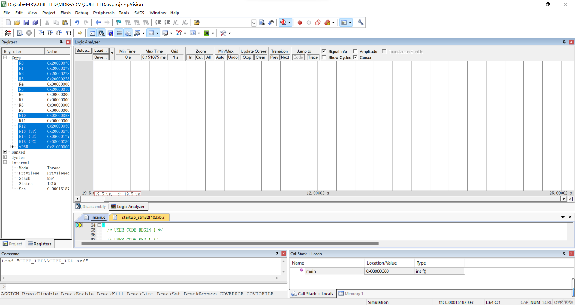Click the Configuration wrench icon
This screenshot has height=305, width=575.
(361, 22)
